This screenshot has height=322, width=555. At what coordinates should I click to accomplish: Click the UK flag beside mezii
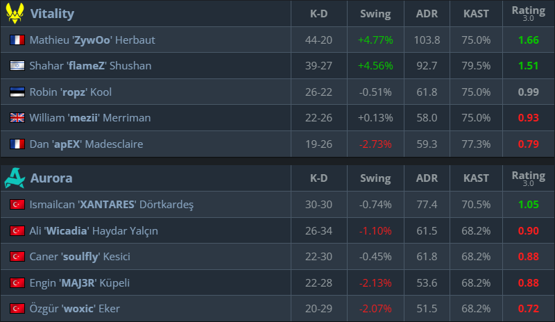[17, 118]
